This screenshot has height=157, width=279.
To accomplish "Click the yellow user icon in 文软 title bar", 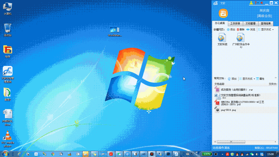I will (251, 3).
